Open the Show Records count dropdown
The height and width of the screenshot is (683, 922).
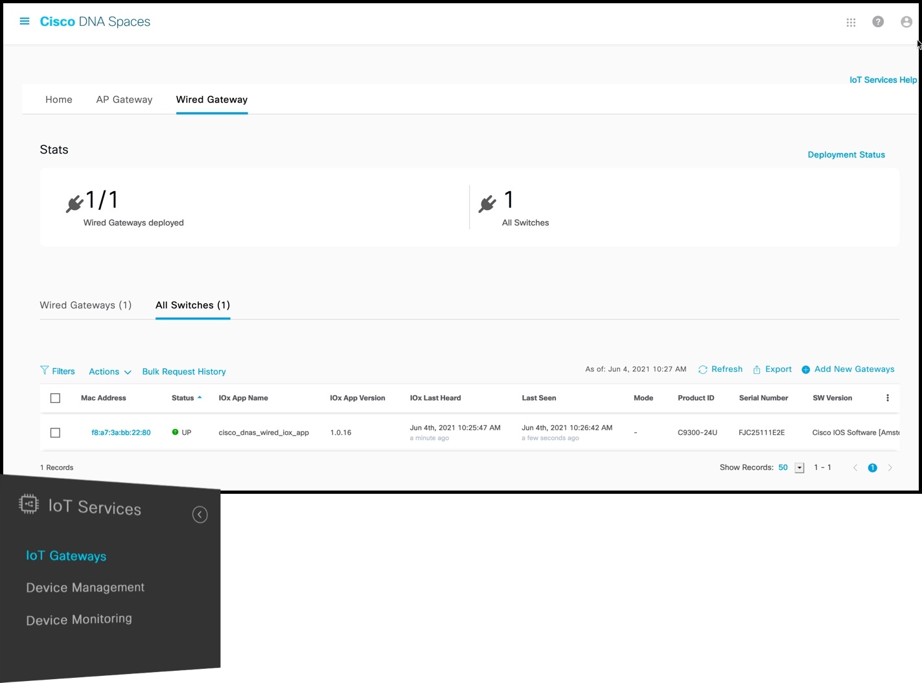800,468
